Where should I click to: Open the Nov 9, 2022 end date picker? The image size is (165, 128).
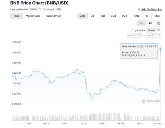(153, 35)
